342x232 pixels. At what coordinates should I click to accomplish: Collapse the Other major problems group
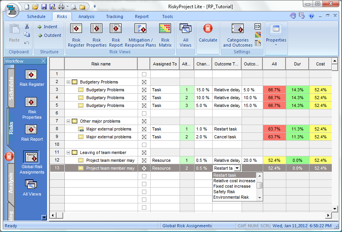pos(68,121)
